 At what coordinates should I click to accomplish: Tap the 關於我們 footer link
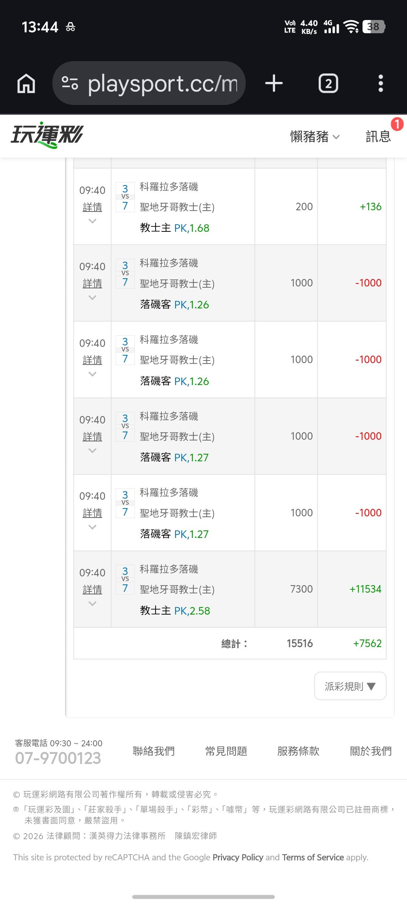point(371,751)
